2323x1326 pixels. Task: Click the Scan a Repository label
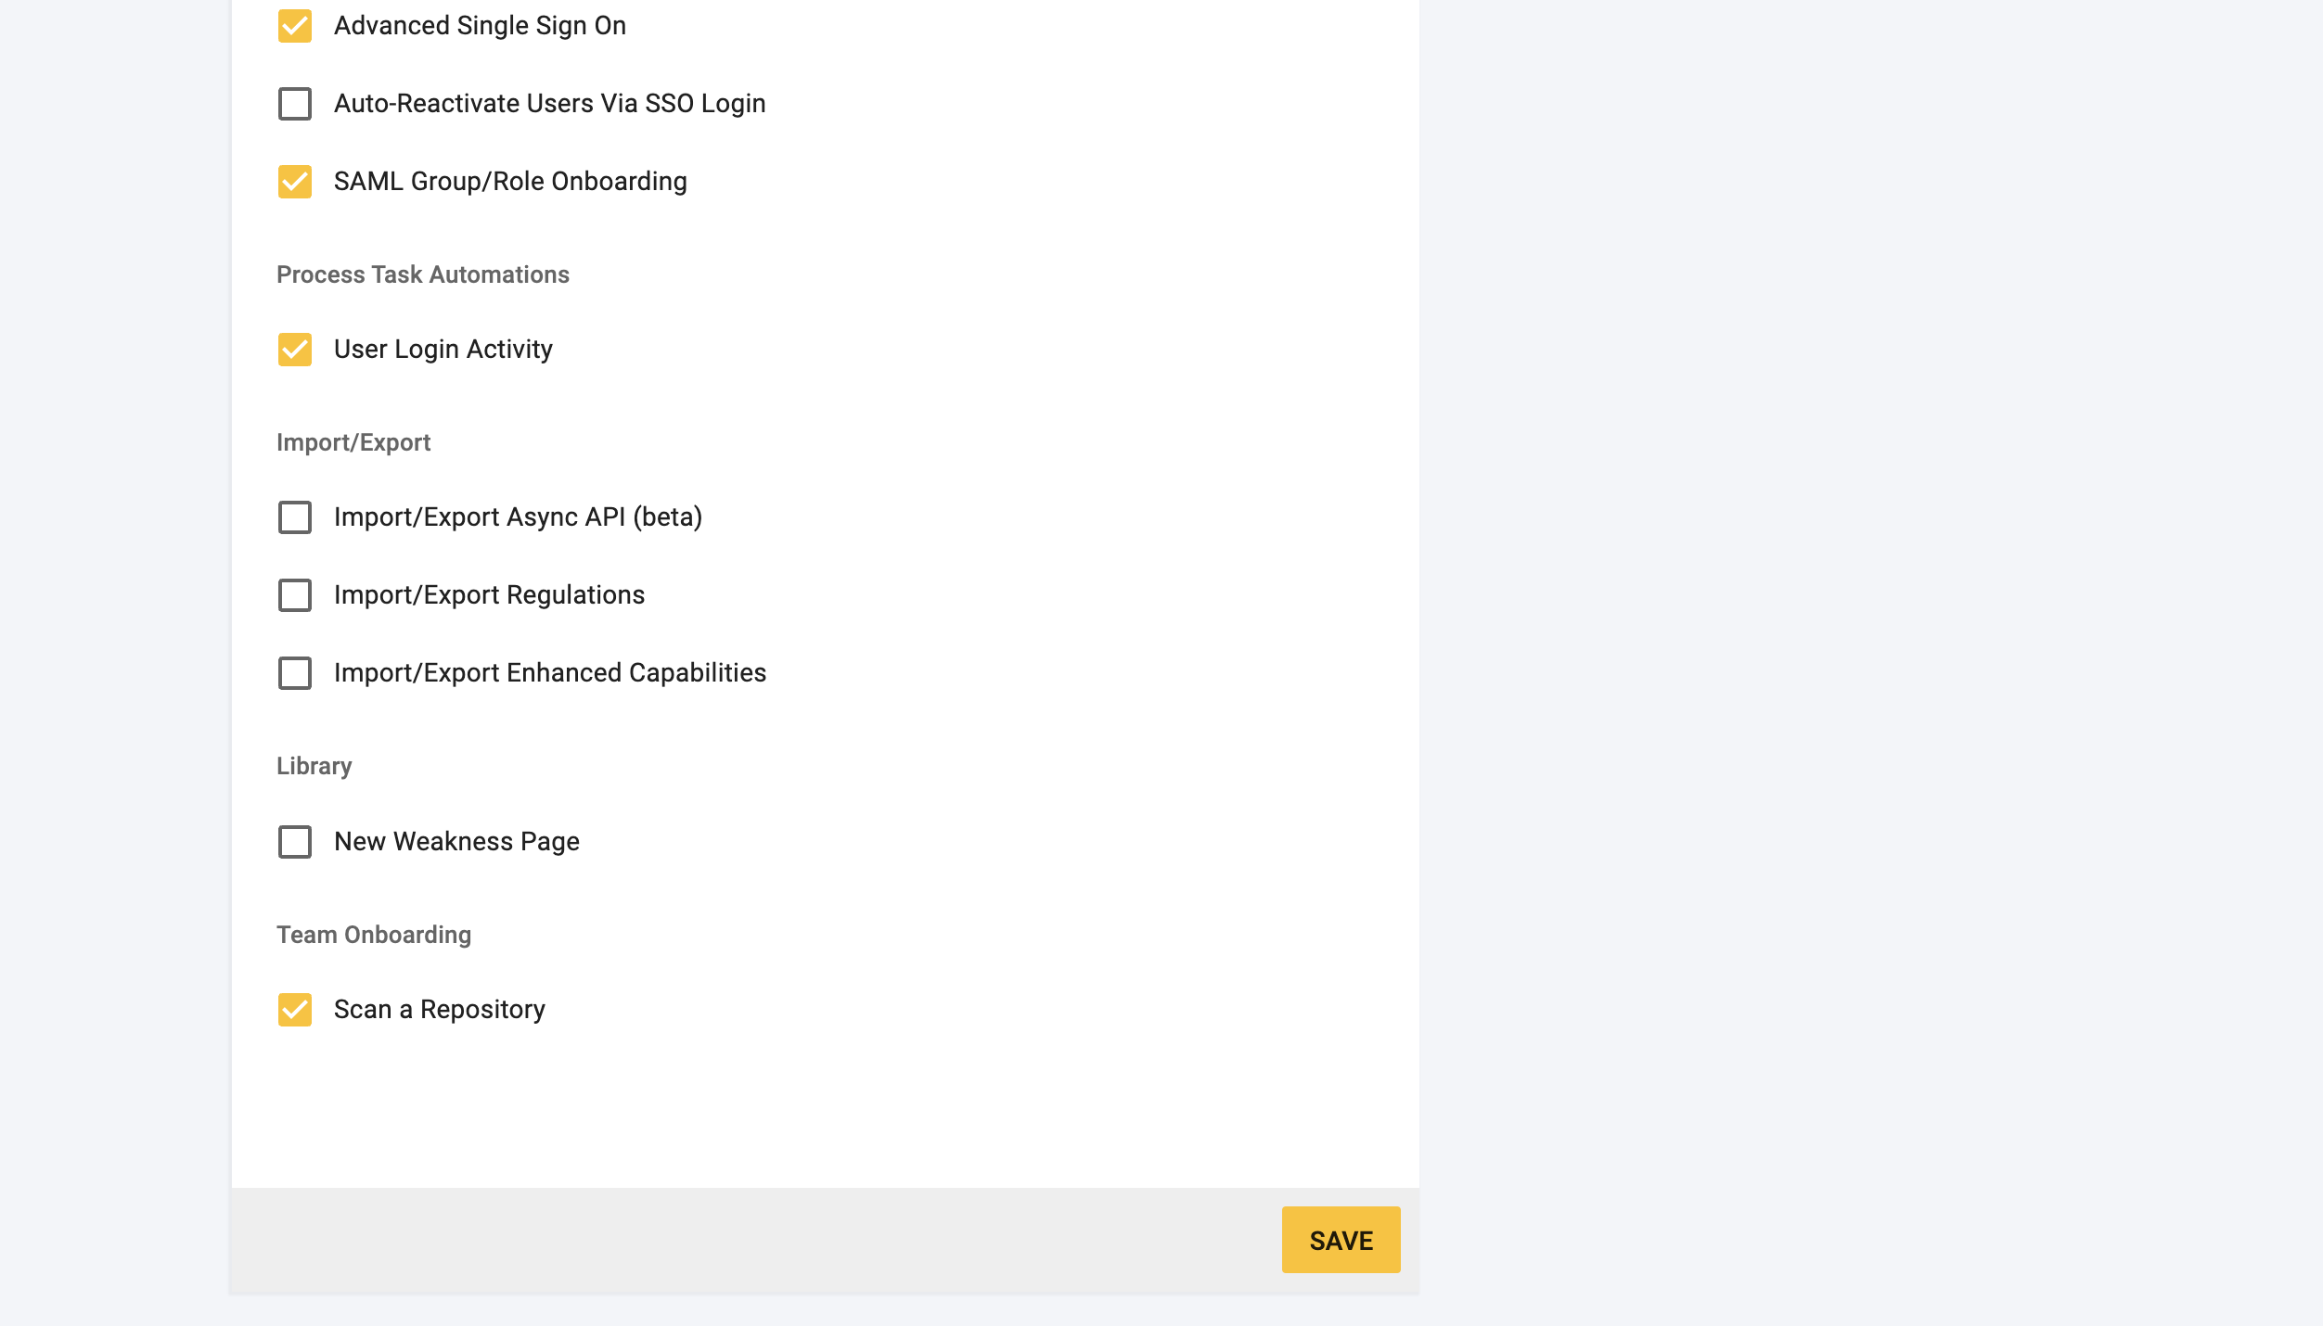click(440, 1009)
